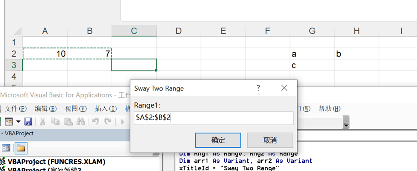The height and width of the screenshot is (171, 417).
Task: Select column B header
Action: tap(90, 31)
